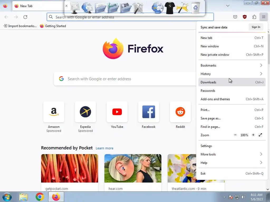Click the hammer with yellow splash dock icon

click(182, 8)
